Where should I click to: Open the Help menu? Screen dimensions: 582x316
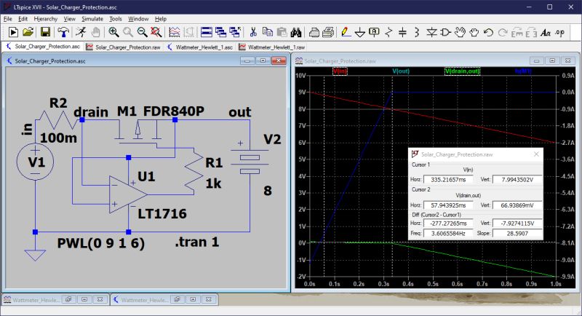click(160, 18)
